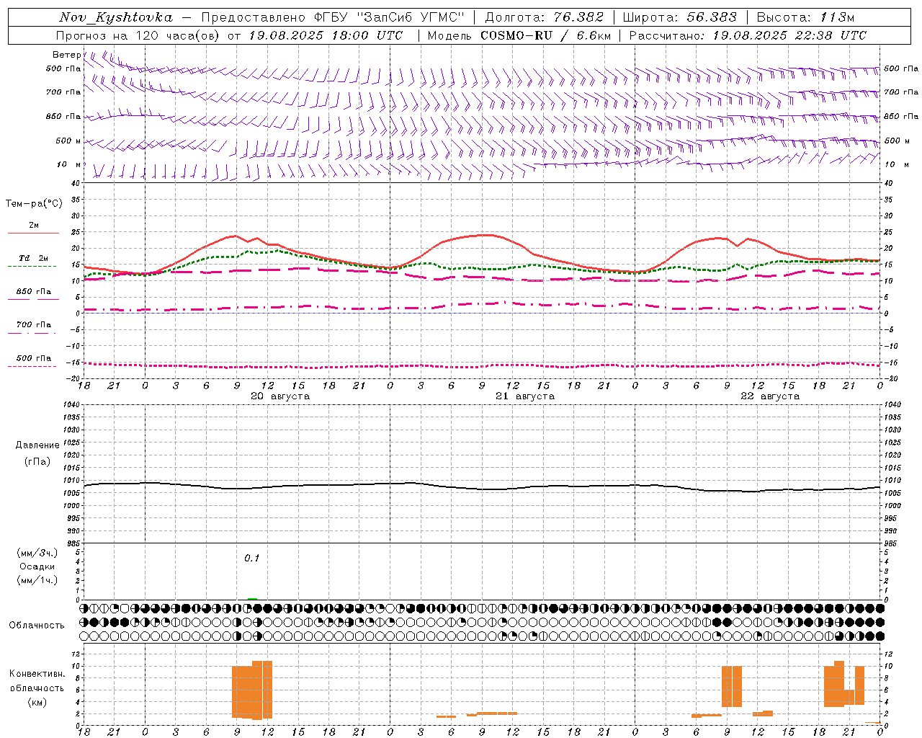Click the longitude value Долгота: 76.382
Screen dimensions: 922x738
pyautogui.click(x=545, y=17)
